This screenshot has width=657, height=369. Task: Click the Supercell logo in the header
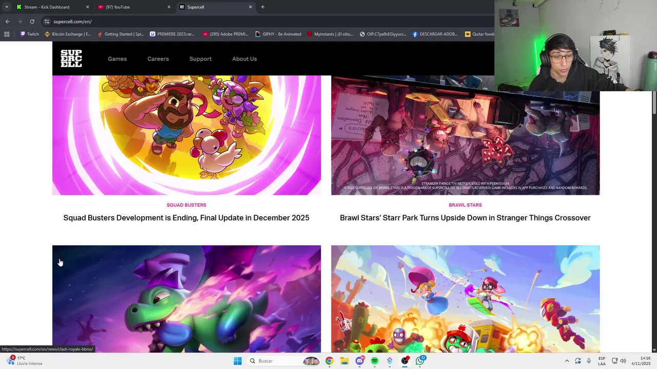(x=71, y=58)
